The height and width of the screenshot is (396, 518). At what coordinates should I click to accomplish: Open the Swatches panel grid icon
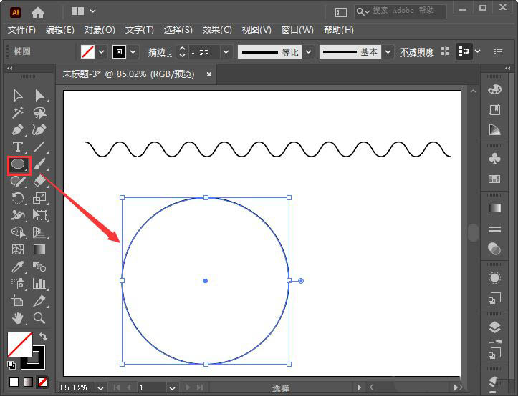point(494,179)
